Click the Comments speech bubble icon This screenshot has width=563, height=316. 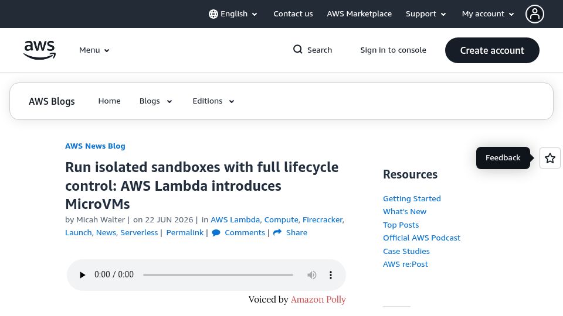[216, 233]
